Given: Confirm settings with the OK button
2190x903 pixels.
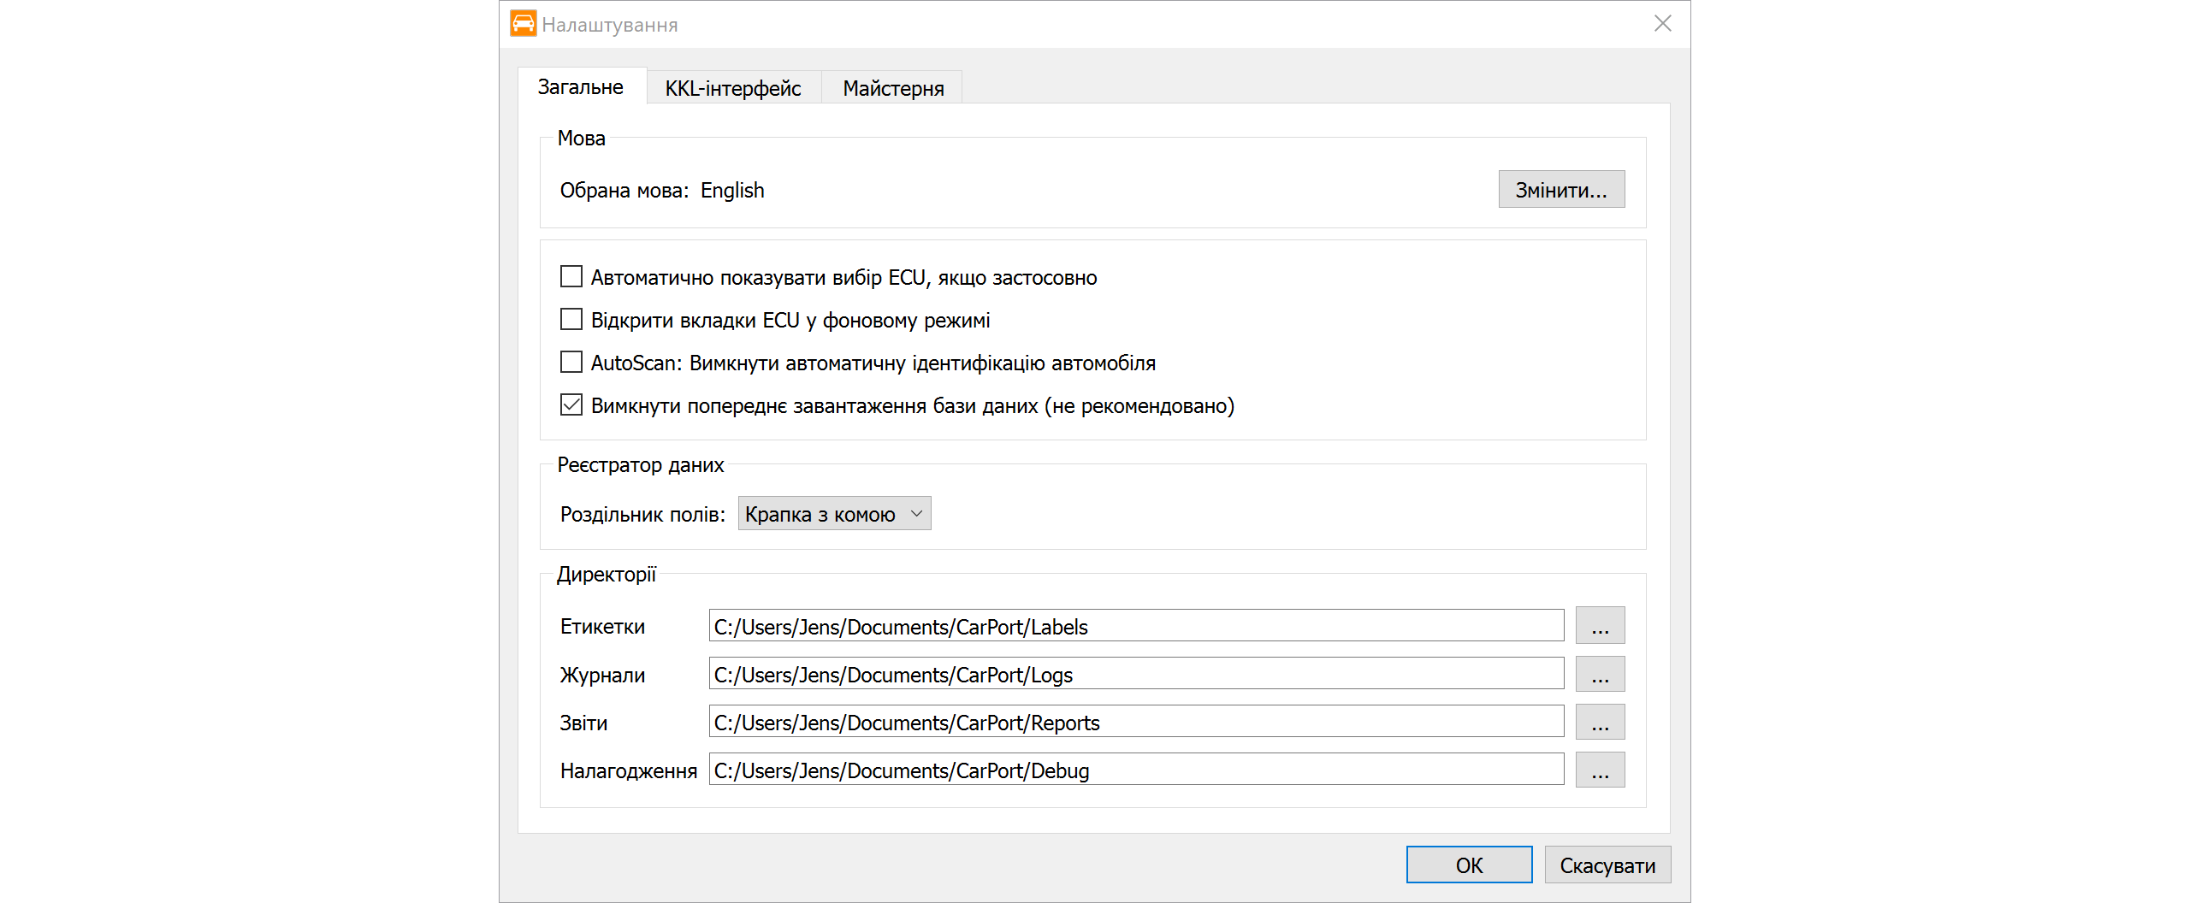Looking at the screenshot, I should coord(1469,865).
